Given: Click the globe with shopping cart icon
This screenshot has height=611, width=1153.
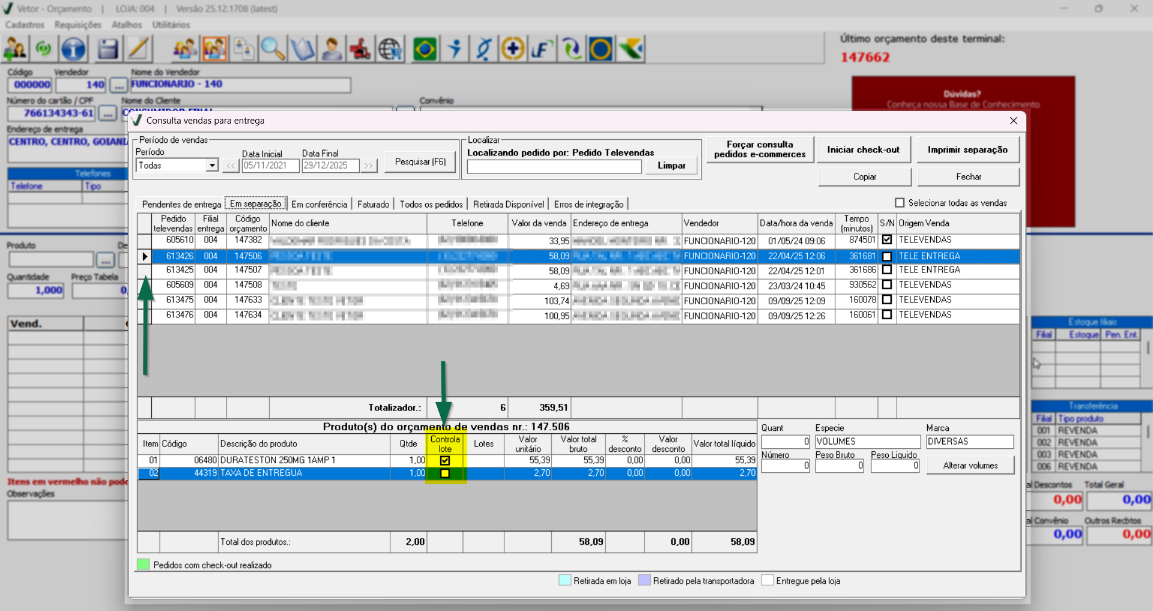Looking at the screenshot, I should click(390, 49).
